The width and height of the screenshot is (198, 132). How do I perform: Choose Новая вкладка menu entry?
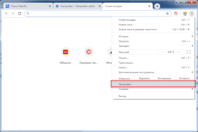[153, 20]
